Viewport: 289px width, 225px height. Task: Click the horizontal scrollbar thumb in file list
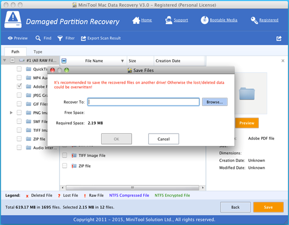[x=133, y=188]
